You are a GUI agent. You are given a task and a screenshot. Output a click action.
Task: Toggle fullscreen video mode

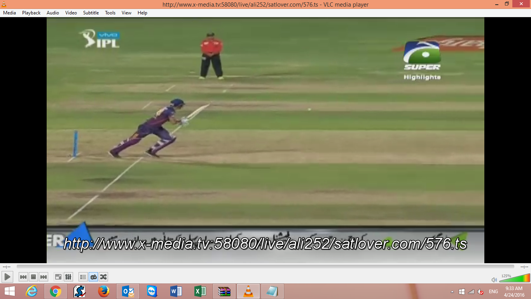pos(58,277)
